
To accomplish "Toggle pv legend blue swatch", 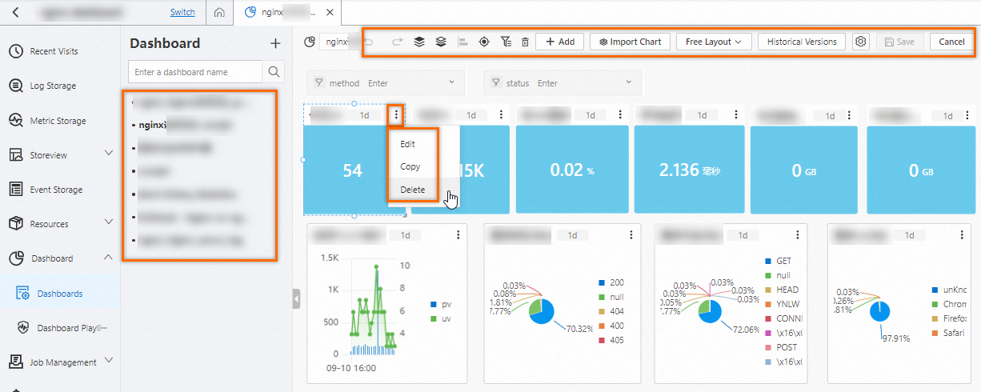I will pos(434,305).
